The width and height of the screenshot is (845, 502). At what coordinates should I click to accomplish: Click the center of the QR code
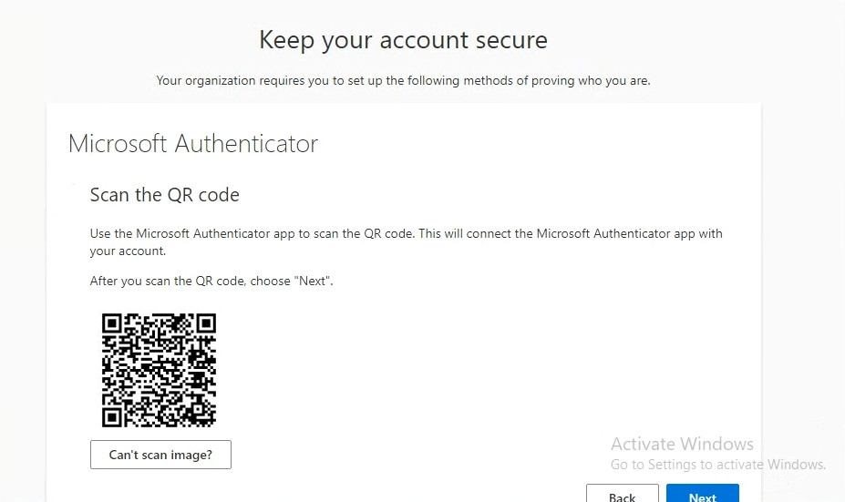[160, 370]
